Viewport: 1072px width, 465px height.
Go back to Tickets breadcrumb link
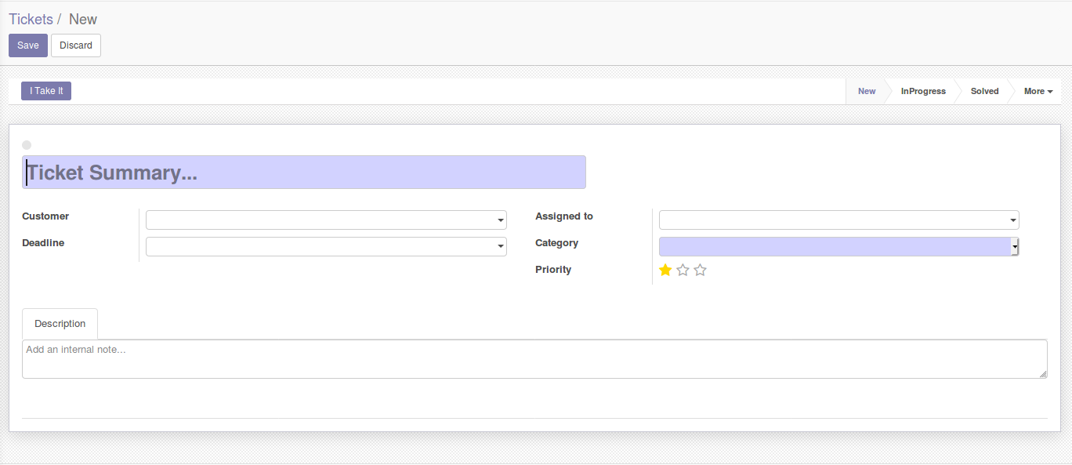(31, 20)
